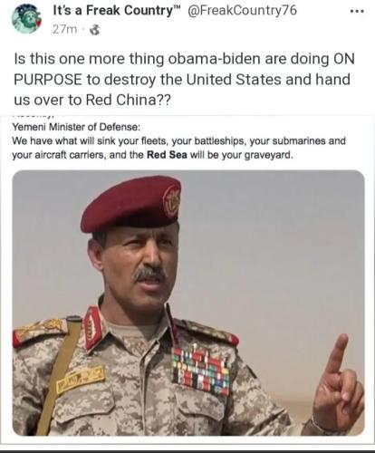Open the officer photo thumbnail
The width and height of the screenshot is (375, 453).
pyautogui.click(x=188, y=303)
